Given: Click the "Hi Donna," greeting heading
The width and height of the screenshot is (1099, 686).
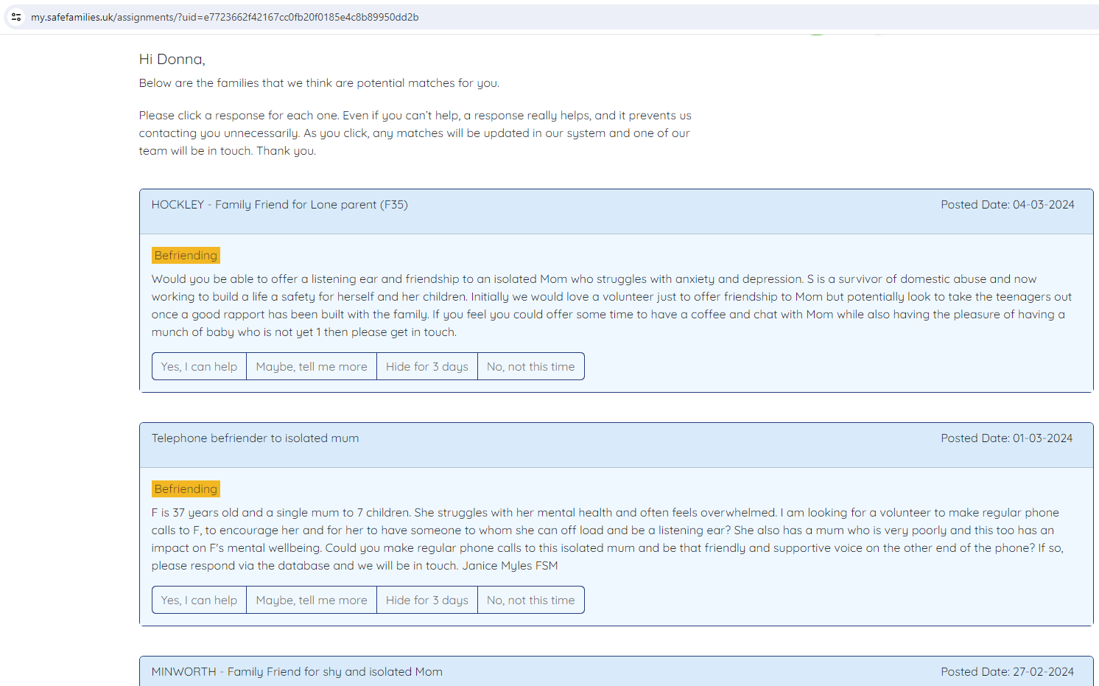Looking at the screenshot, I should pos(172,60).
